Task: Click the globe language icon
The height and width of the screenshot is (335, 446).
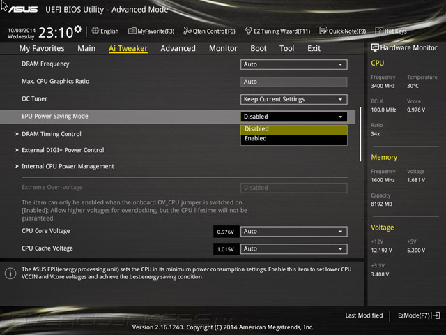Action: coord(95,31)
